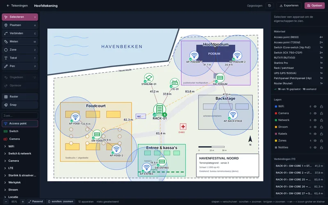Expand the Werkplek category
This screenshot has height=205, width=328.
tap(20, 182)
